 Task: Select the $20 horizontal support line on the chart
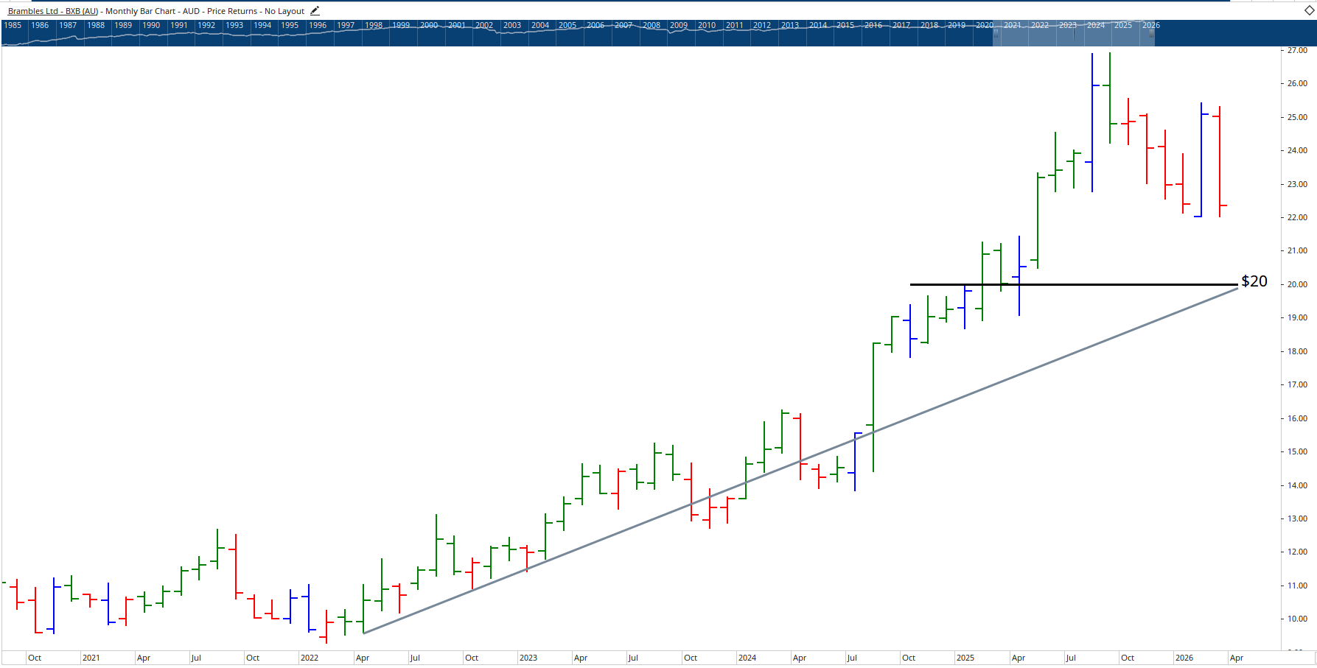[x=1069, y=284]
